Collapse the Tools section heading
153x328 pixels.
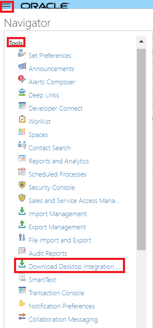pos(16,43)
